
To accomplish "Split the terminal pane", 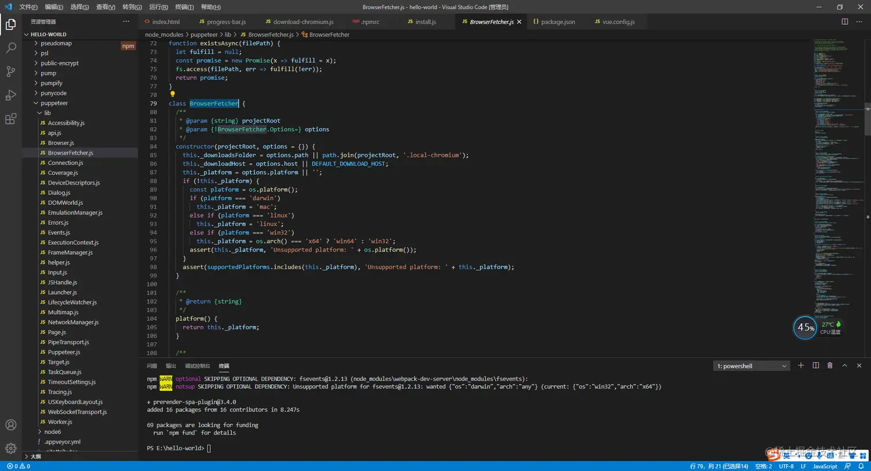I will pos(816,366).
